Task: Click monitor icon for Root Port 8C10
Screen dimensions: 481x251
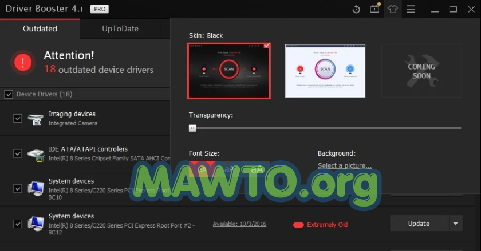Action: [36, 188]
